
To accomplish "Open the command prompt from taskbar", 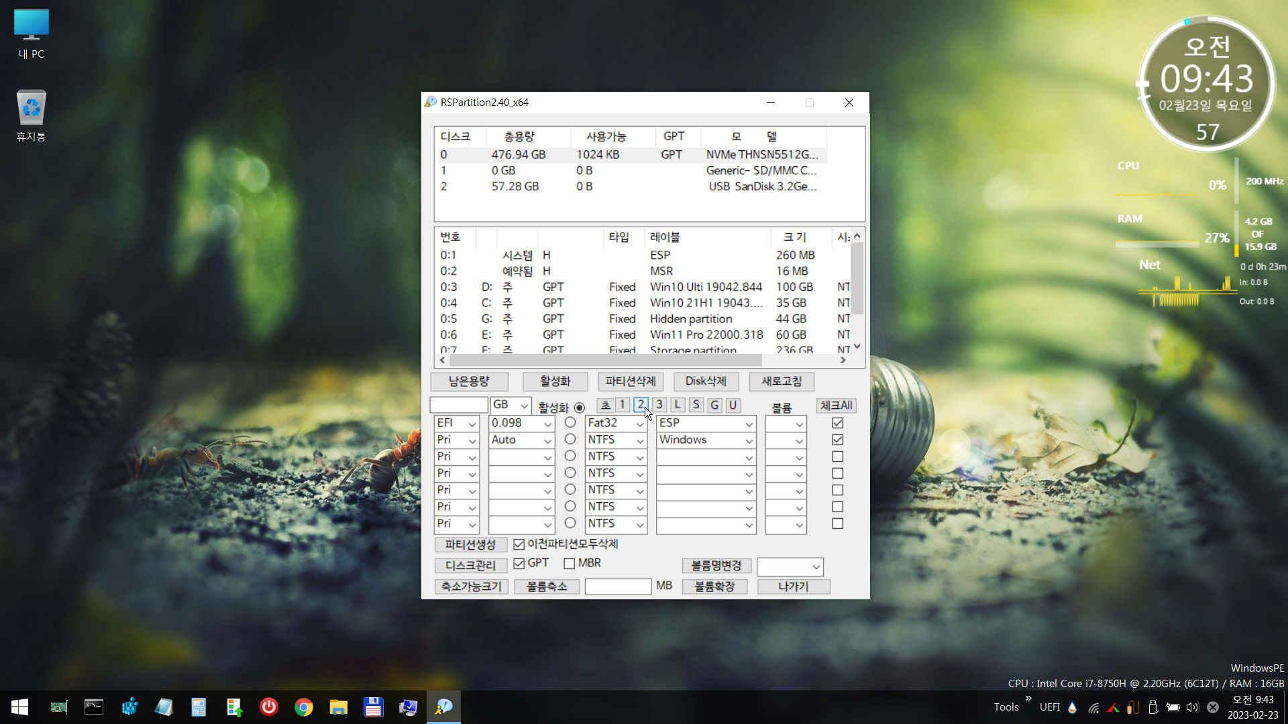I will (94, 707).
